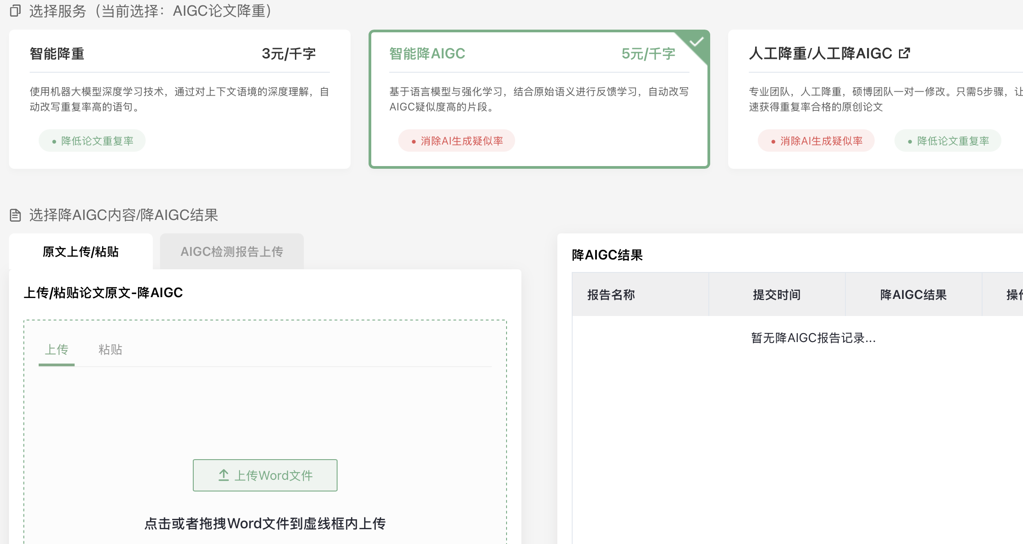Switch to 原文上传/粘贴 tab
Image resolution: width=1023 pixels, height=544 pixels.
point(81,252)
